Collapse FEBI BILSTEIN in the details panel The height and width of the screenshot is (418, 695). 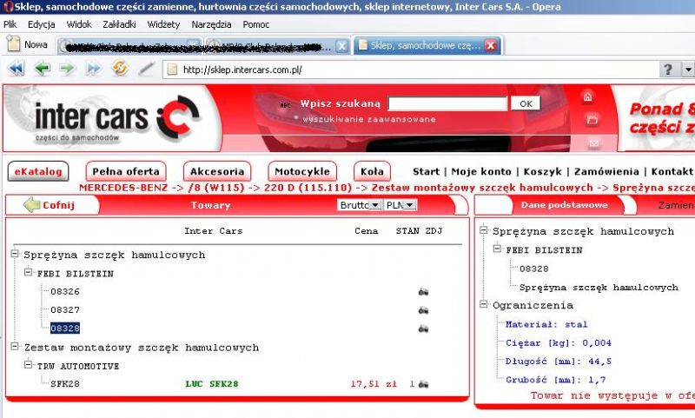coord(497,249)
